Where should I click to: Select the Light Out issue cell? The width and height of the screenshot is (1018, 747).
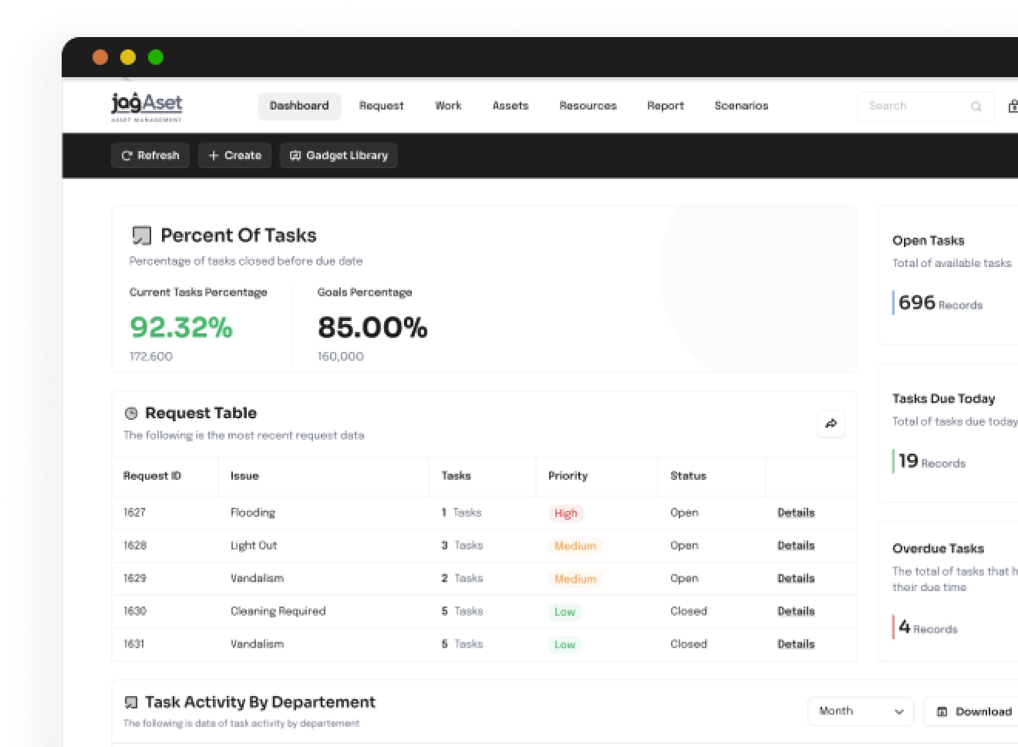(253, 546)
